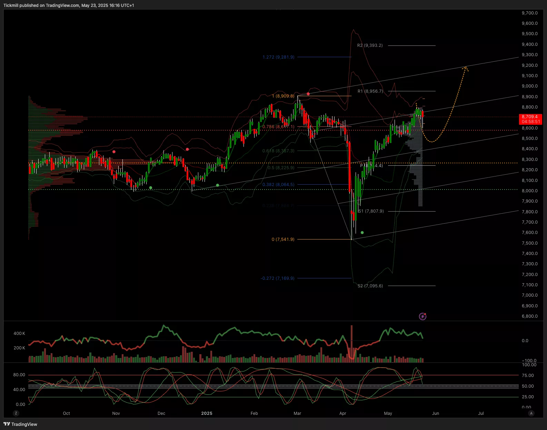Viewport: 547px width, 430px height.
Task: Click the red dot at March peak
Action: [308, 94]
